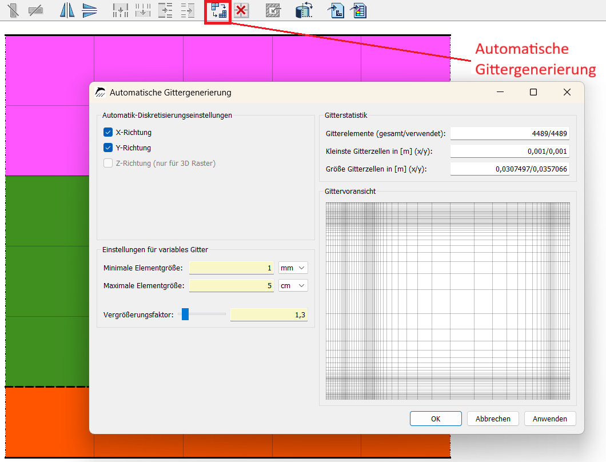Click the dashed-column icon with down arrow
606x462 pixels.
[x=143, y=10]
